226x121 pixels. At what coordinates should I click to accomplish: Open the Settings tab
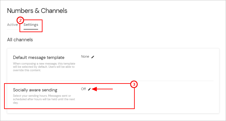click(31, 25)
